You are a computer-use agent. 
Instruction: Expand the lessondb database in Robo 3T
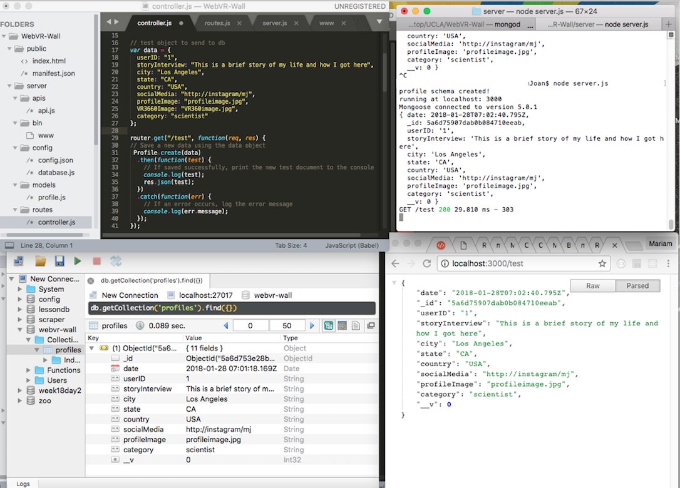pos(20,310)
